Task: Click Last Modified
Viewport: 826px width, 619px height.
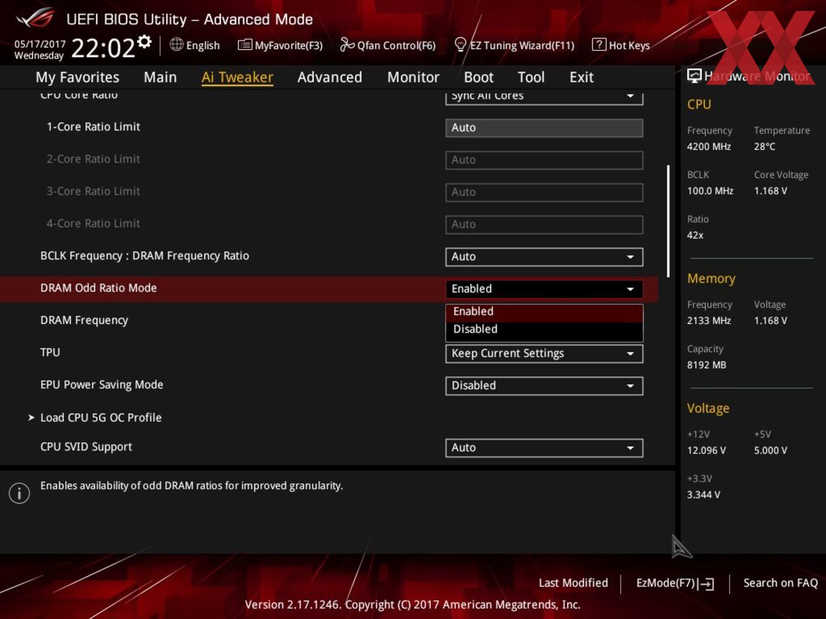Action: click(x=573, y=583)
